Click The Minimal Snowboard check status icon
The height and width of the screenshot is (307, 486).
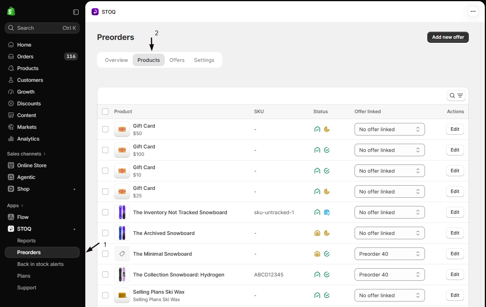point(327,254)
